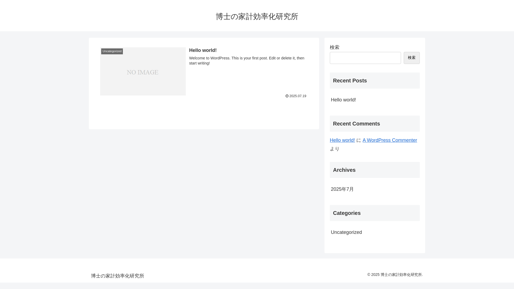
Task: Click the Archives heading
Action: pyautogui.click(x=375, y=170)
